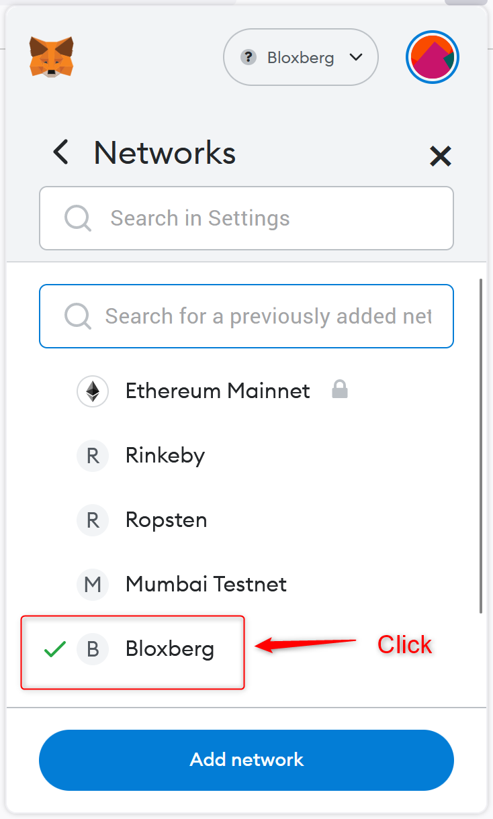Screen dimensions: 493x819
Task: Click the question mark icon in network selector
Action: pyautogui.click(x=249, y=57)
